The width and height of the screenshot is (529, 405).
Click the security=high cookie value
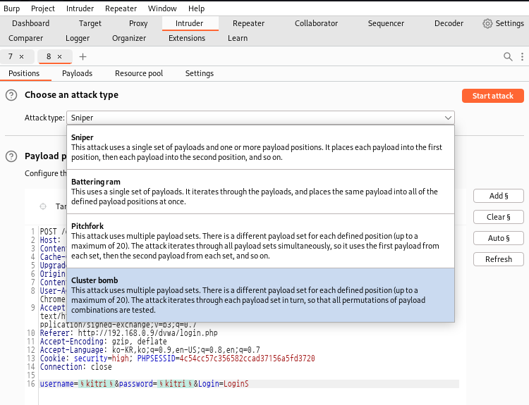pyautogui.click(x=121, y=359)
